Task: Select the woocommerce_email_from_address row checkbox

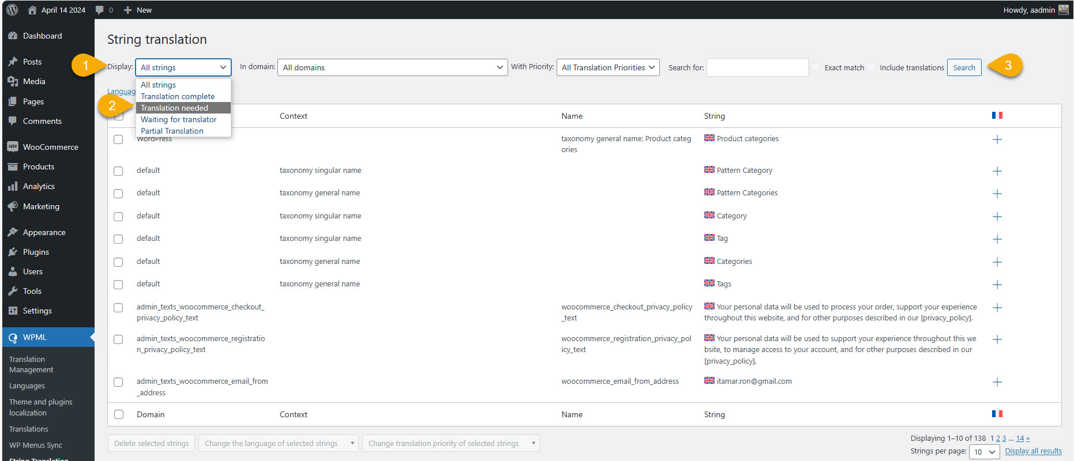Action: 118,382
